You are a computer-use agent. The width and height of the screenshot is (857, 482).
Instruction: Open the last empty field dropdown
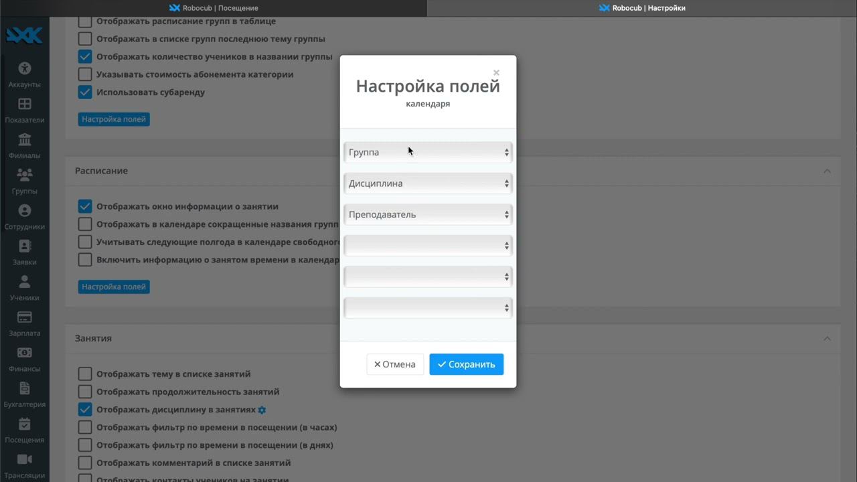(428, 308)
